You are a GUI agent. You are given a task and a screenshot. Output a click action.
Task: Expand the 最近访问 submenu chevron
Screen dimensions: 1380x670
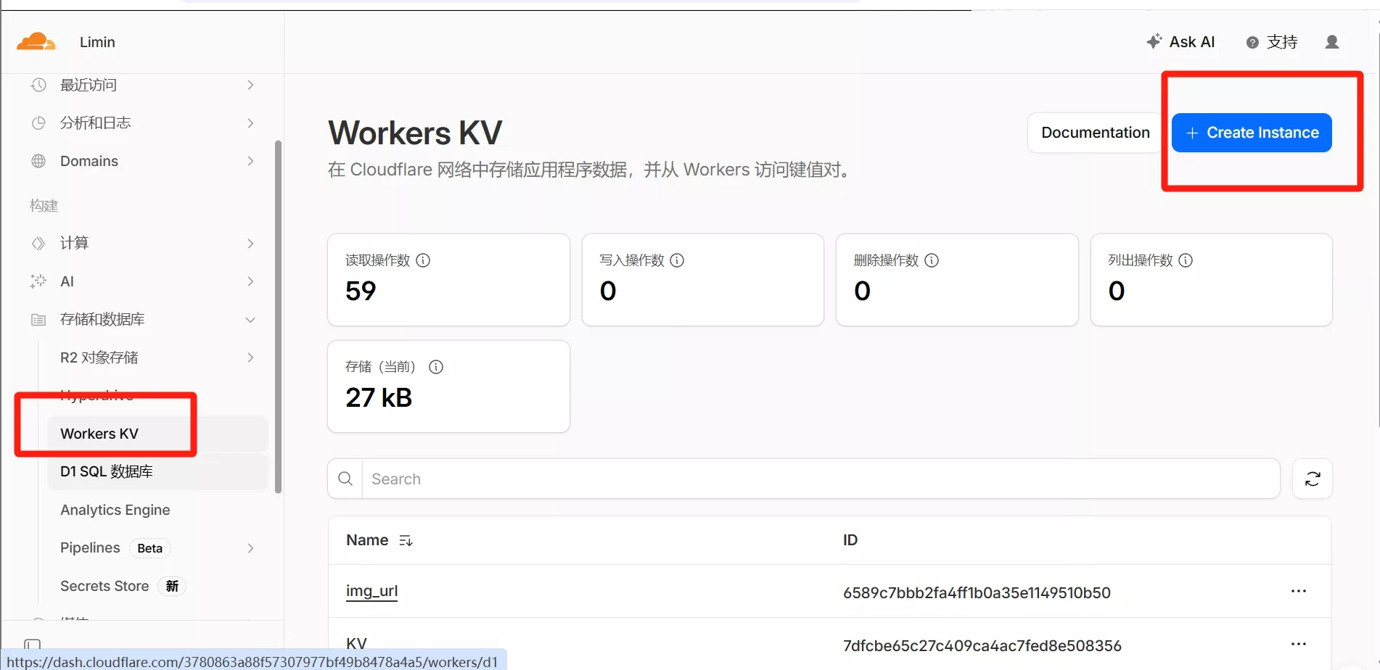pos(250,85)
